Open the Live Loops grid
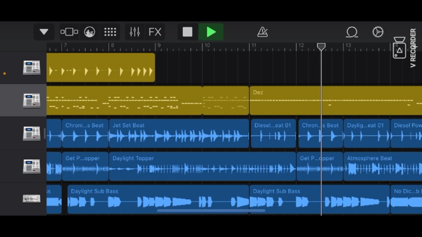The width and height of the screenshot is (422, 237). [x=110, y=32]
